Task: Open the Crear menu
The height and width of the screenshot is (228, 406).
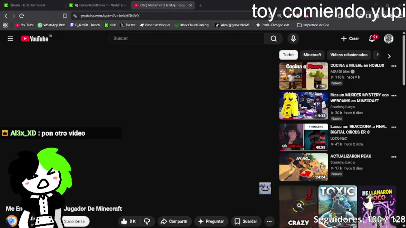Action: click(x=350, y=39)
